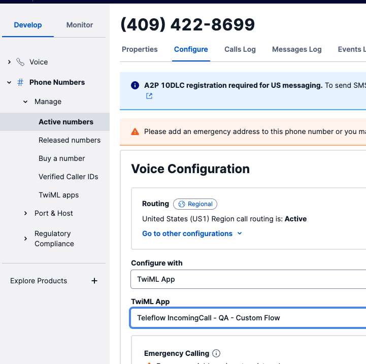Viewport: 366px width, 364px height.
Task: Expand the Voice section chevron
Action: pos(9,62)
